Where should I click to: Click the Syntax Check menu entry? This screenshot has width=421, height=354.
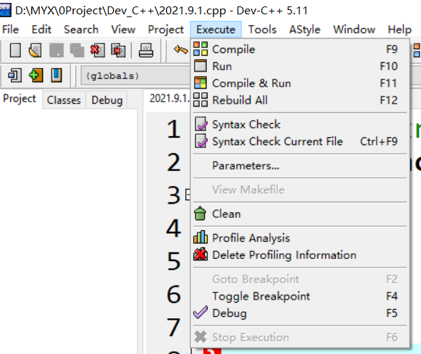tap(300, 124)
